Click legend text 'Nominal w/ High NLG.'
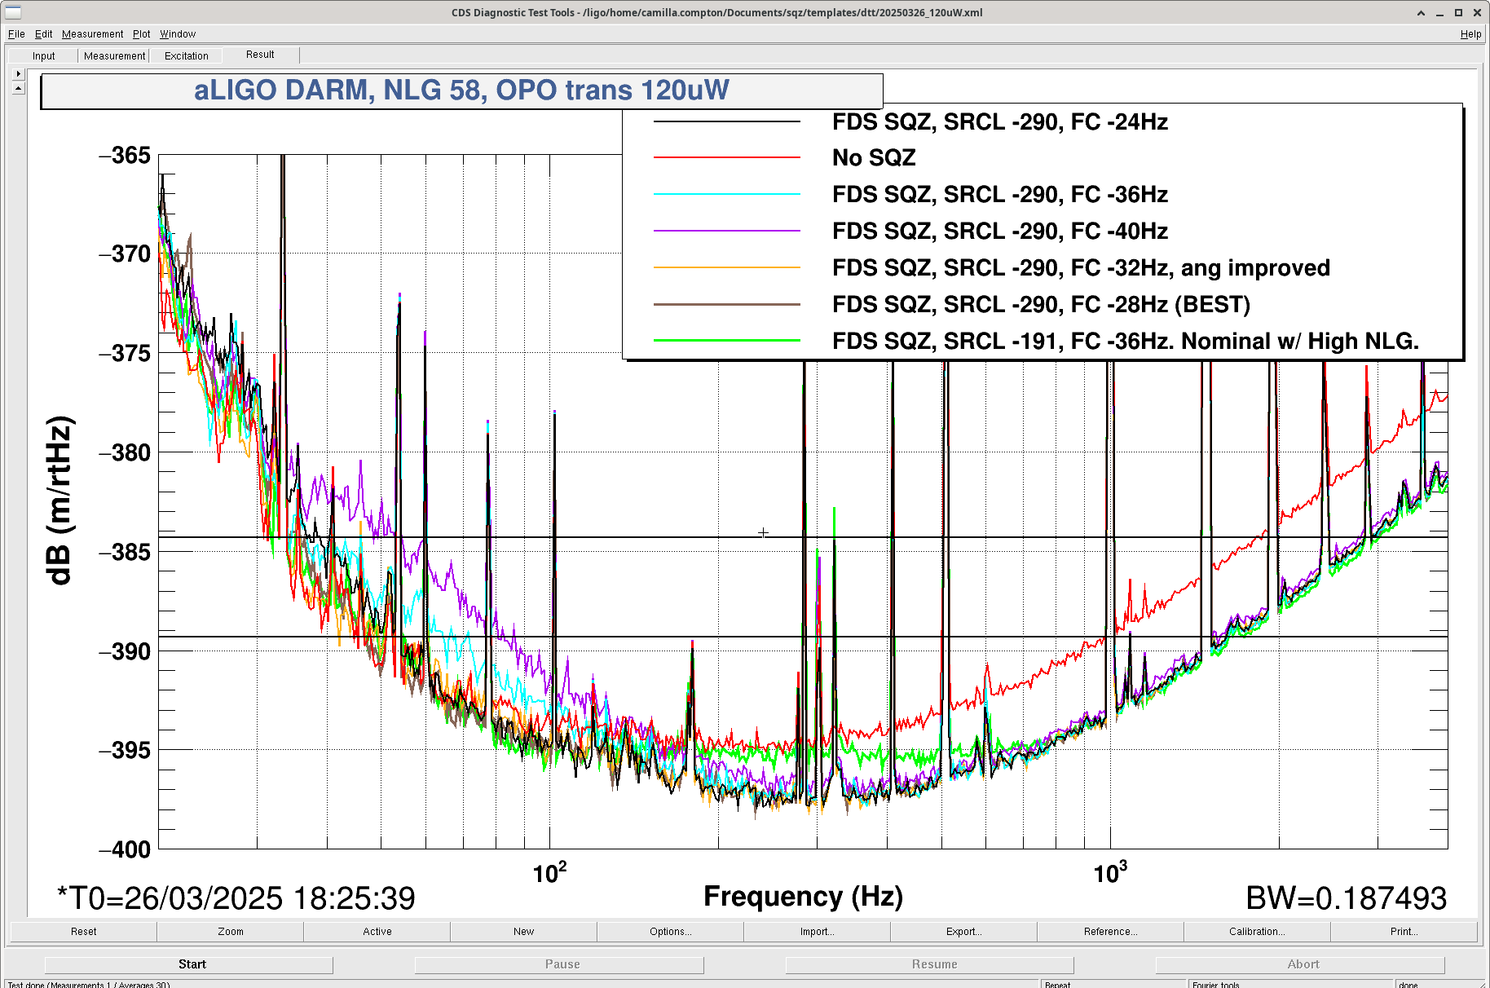Viewport: 1490px width, 988px height. click(1300, 341)
